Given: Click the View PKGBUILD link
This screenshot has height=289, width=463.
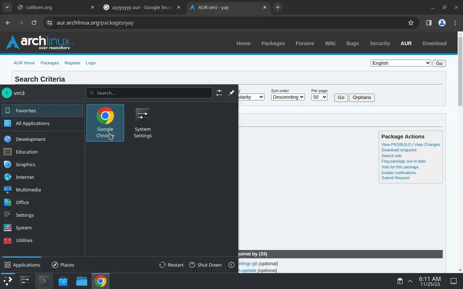Looking at the screenshot, I should click(396, 144).
